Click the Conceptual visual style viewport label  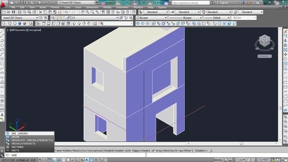coord(34,30)
